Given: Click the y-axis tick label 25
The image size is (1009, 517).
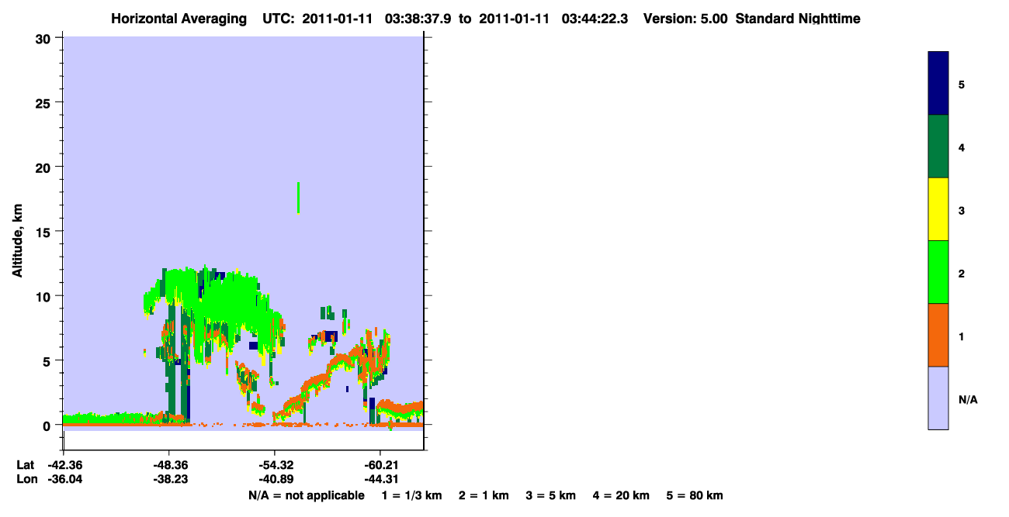Looking at the screenshot, I should tap(44, 102).
